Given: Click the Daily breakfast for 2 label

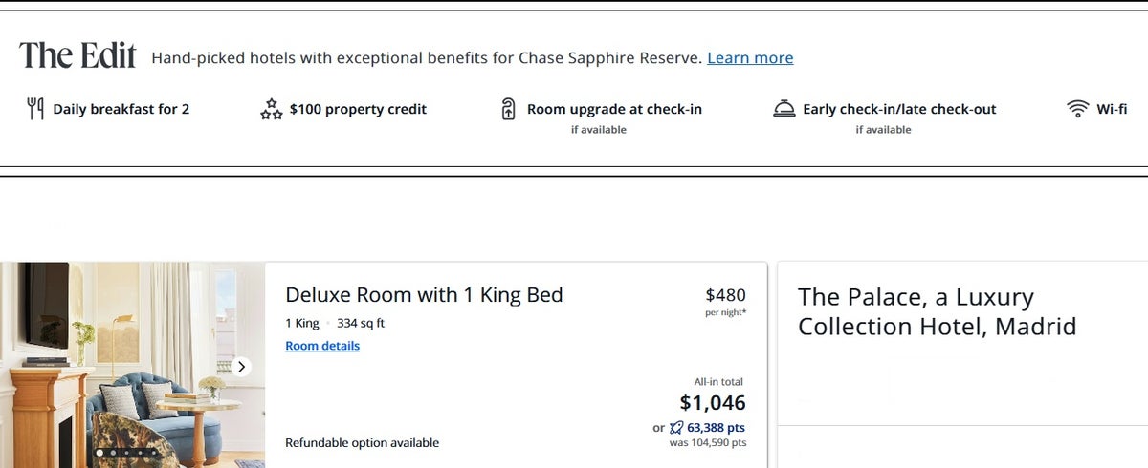Looking at the screenshot, I should coord(121,109).
